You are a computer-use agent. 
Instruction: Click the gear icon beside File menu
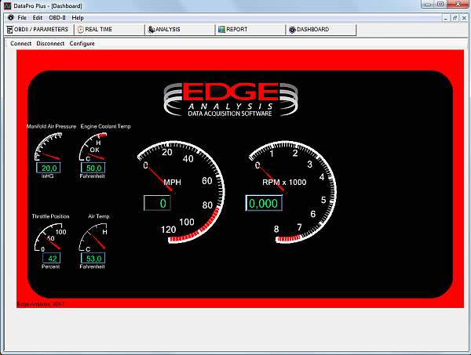coord(11,17)
